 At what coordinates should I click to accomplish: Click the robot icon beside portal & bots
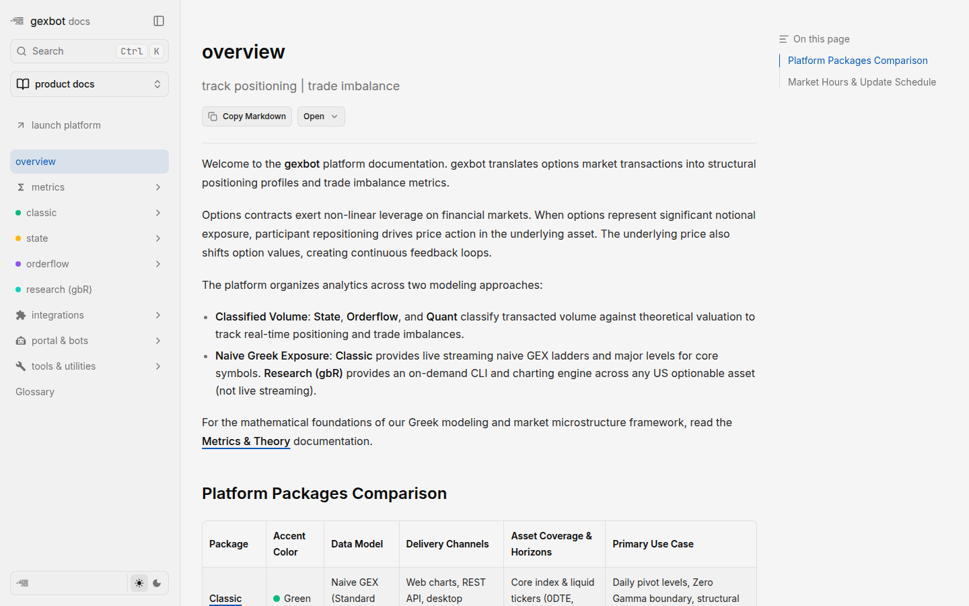pyautogui.click(x=21, y=341)
